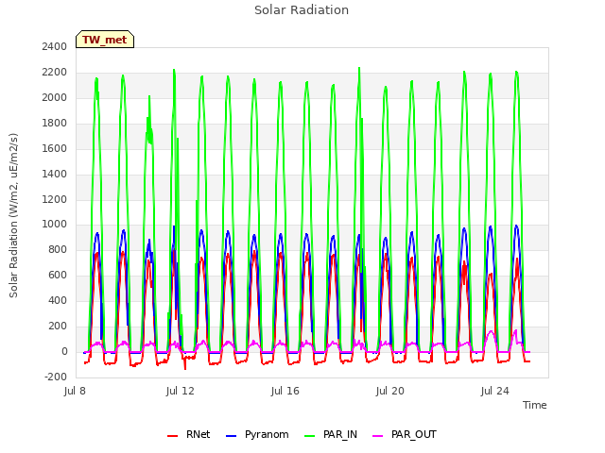Click the Jul 12 x-axis tick label
605x453 pixels.
tap(181, 391)
